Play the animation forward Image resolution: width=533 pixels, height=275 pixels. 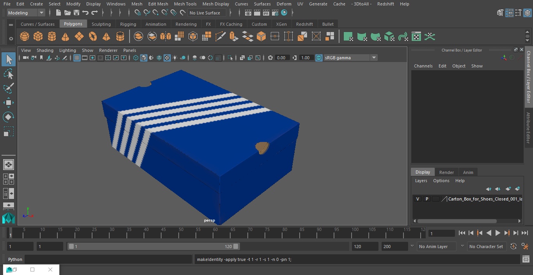[x=498, y=233]
